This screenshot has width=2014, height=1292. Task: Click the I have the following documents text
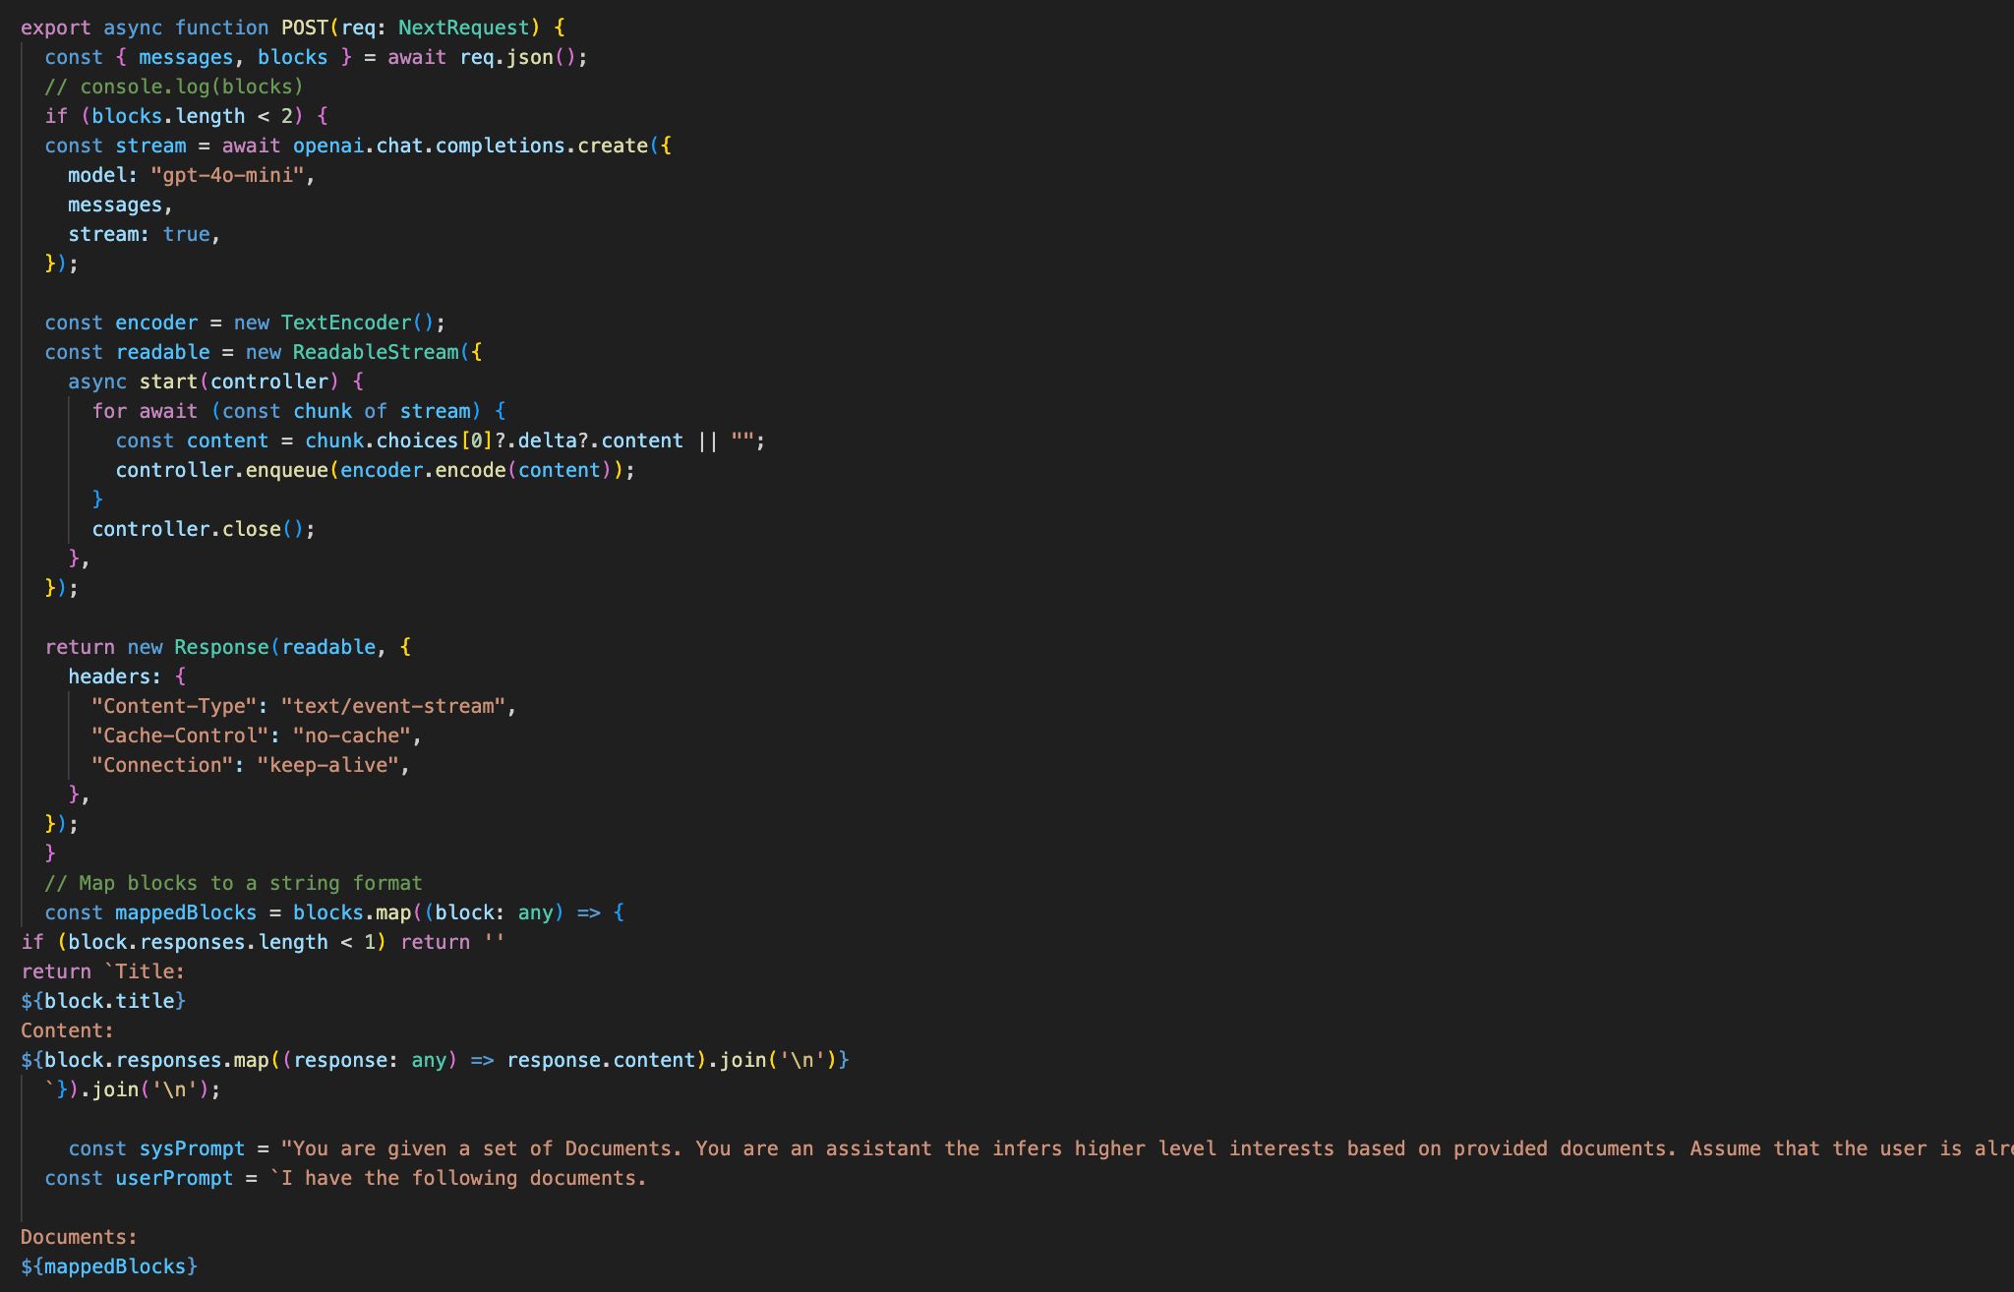pos(463,1178)
